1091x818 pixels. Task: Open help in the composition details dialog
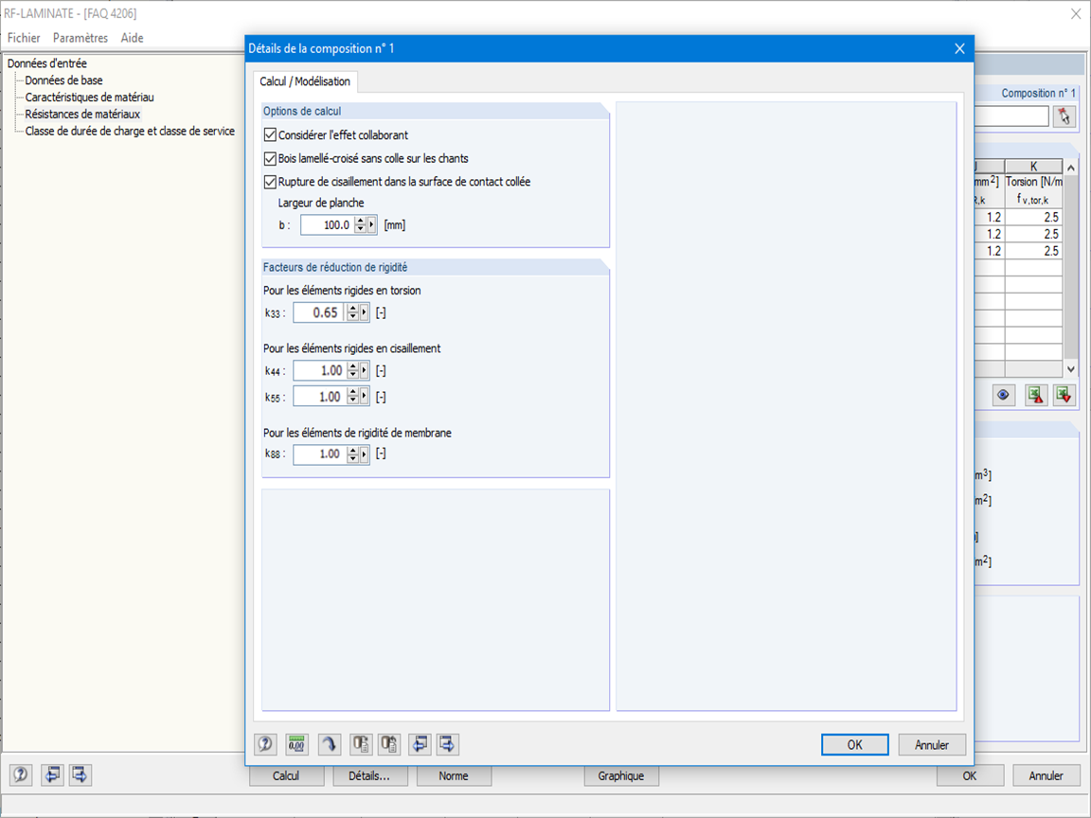[x=265, y=744]
